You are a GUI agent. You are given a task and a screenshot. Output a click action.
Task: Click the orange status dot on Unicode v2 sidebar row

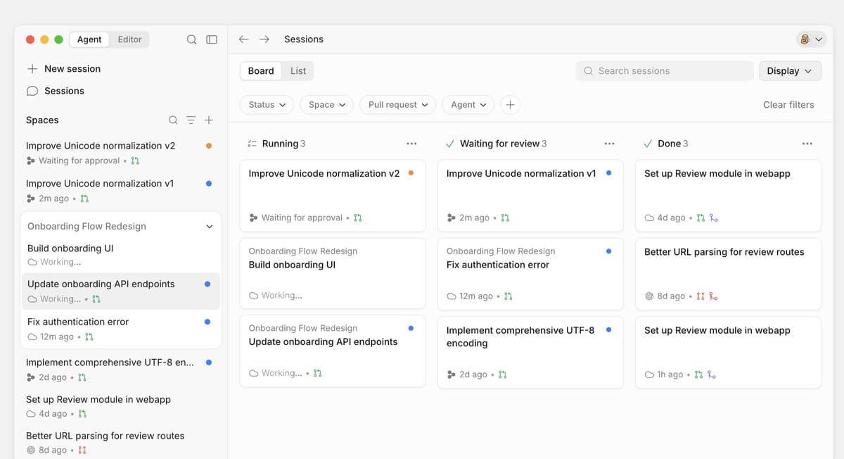(x=209, y=146)
